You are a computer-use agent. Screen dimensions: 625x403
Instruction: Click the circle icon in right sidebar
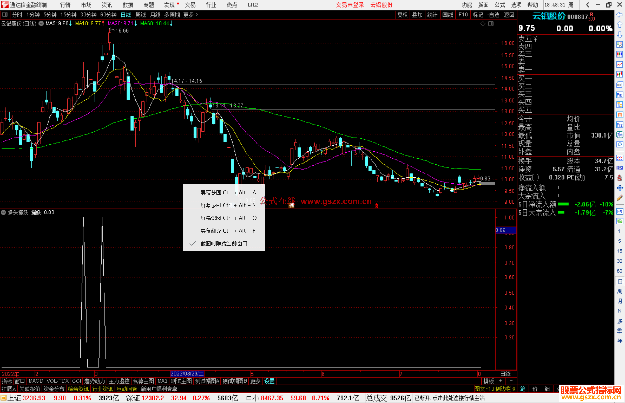pyautogui.click(x=620, y=144)
